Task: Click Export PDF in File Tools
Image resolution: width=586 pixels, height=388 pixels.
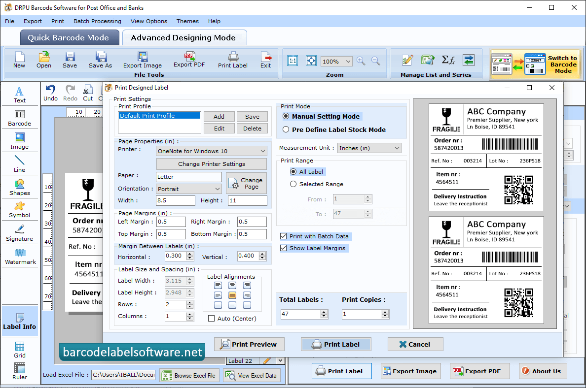Action: point(189,60)
